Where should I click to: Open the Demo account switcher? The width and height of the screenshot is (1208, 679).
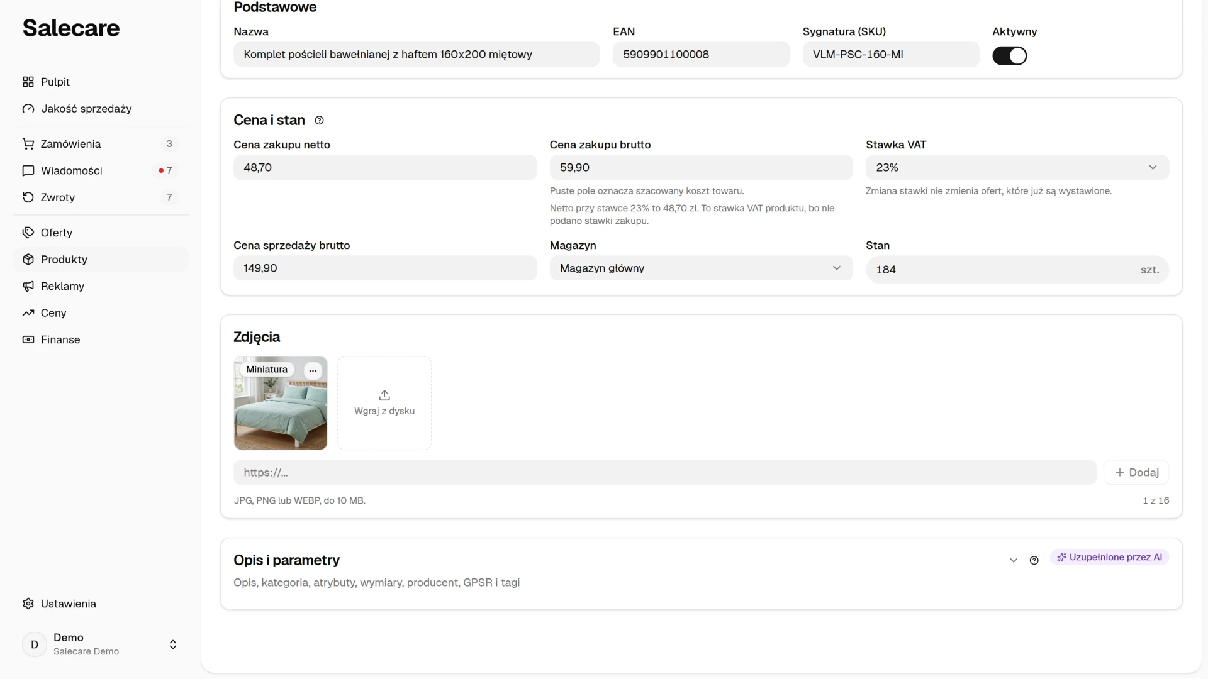(101, 644)
